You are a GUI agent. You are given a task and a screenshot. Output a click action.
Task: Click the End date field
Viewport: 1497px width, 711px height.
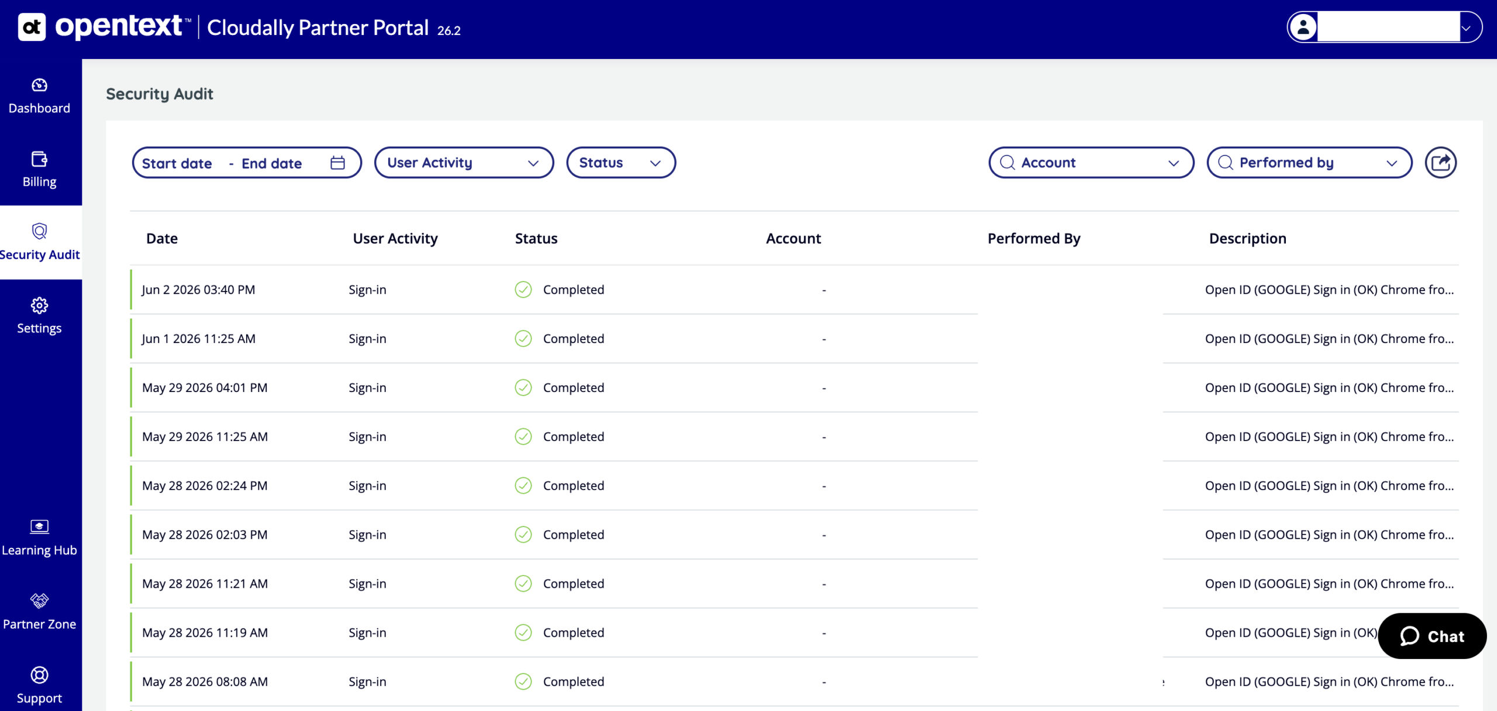pyautogui.click(x=272, y=164)
